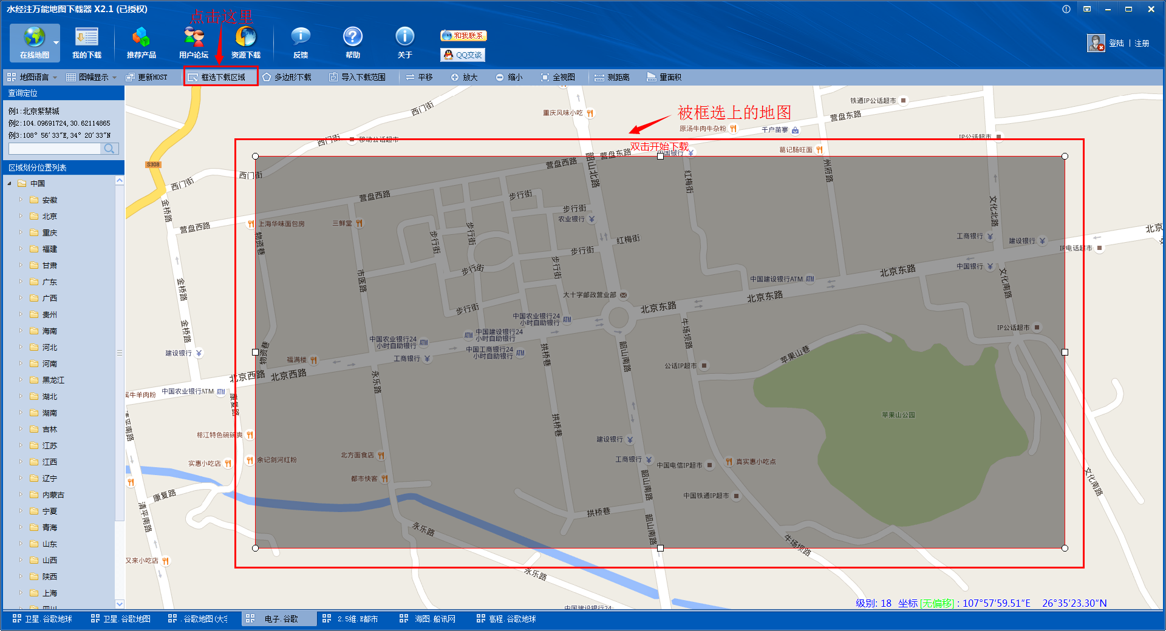Switch to 电子.谷歌 map tab
The image size is (1166, 631).
[x=278, y=619]
